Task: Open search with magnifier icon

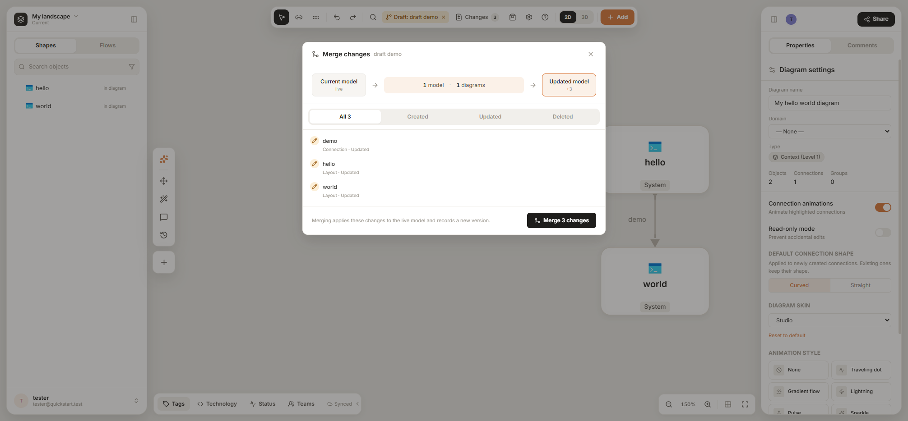Action: point(373,17)
